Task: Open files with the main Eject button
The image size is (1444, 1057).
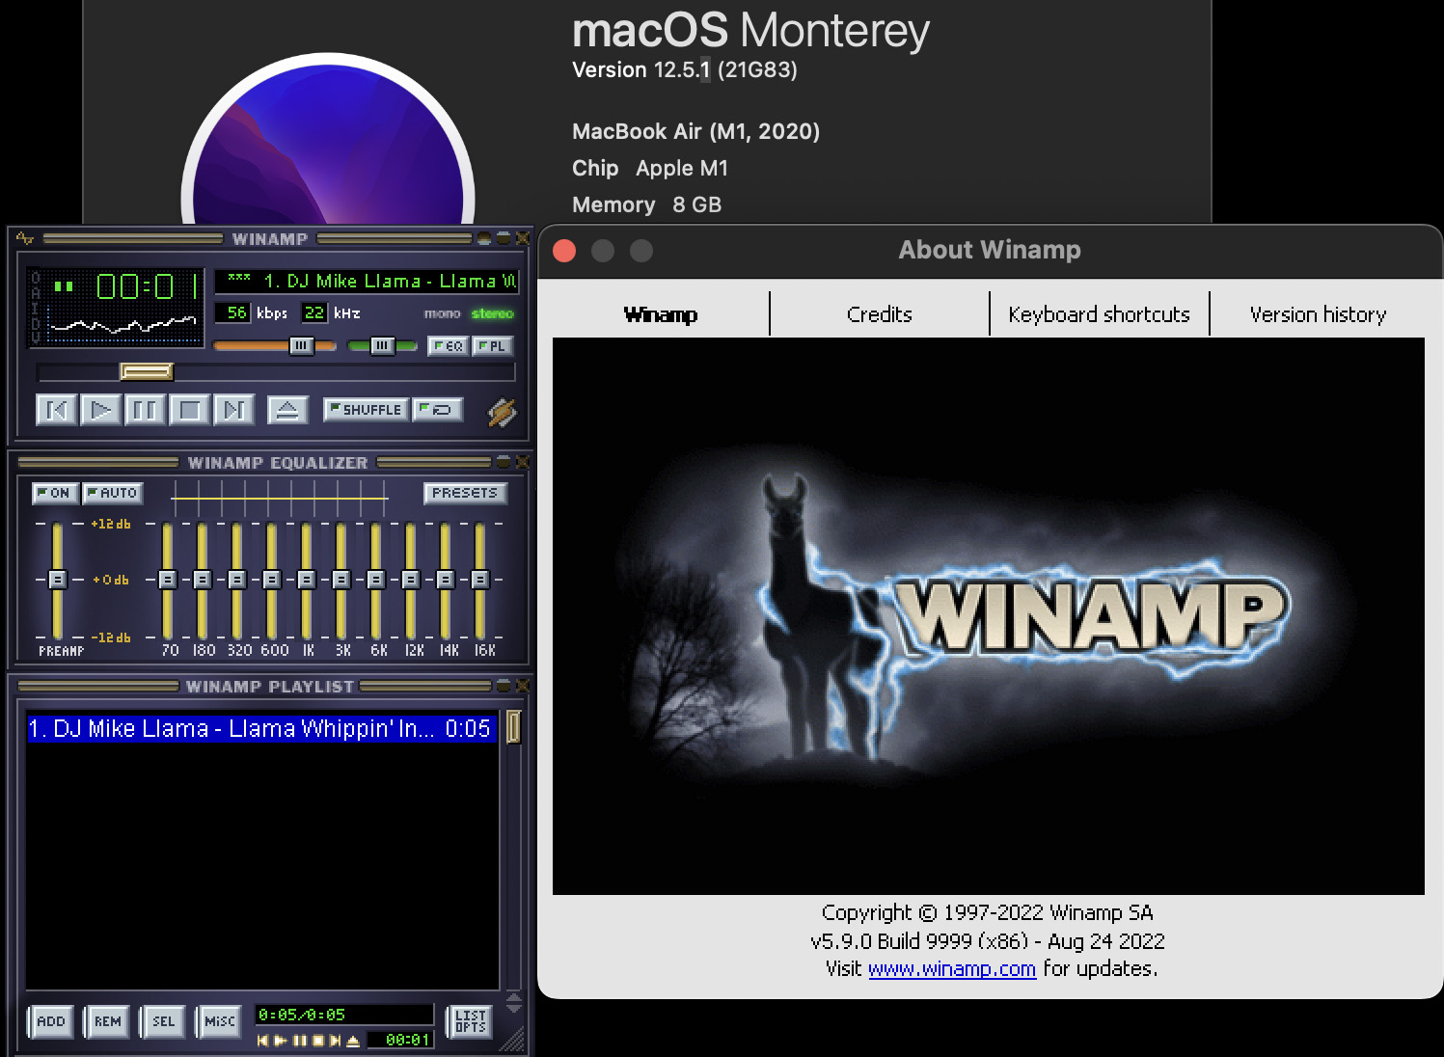Action: pos(287,410)
